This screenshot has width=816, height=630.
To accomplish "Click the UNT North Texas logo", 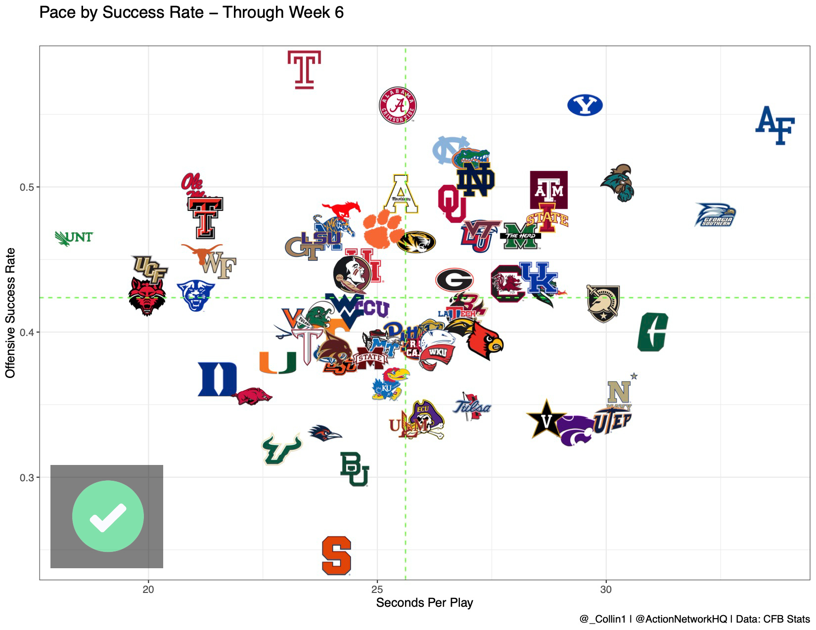I will pyautogui.click(x=74, y=238).
